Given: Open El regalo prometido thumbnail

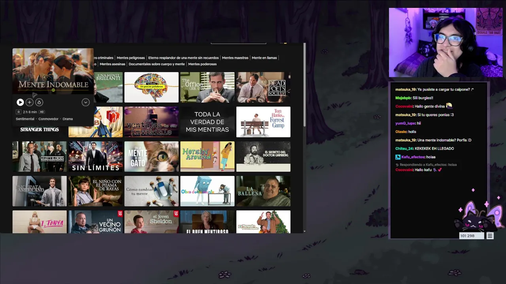Looking at the screenshot, I should [x=263, y=222].
